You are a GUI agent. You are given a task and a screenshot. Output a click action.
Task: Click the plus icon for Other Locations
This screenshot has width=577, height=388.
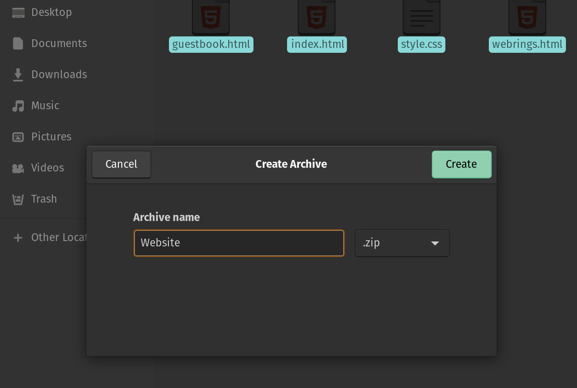pos(18,238)
